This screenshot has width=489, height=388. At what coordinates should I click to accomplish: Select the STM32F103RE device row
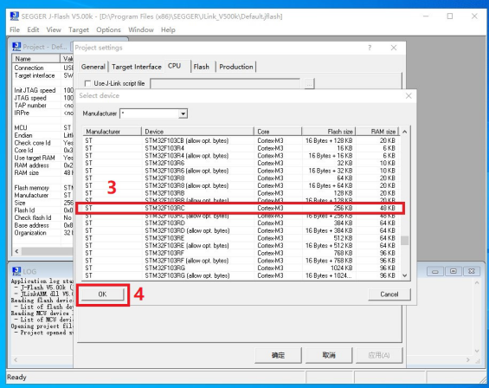click(240, 238)
